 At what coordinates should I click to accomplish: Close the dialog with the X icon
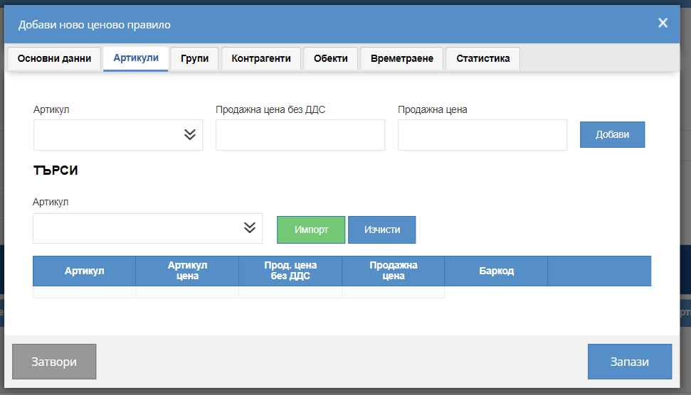click(x=663, y=23)
